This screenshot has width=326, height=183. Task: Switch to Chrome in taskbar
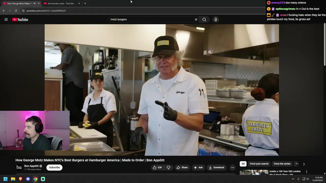(x=35, y=179)
